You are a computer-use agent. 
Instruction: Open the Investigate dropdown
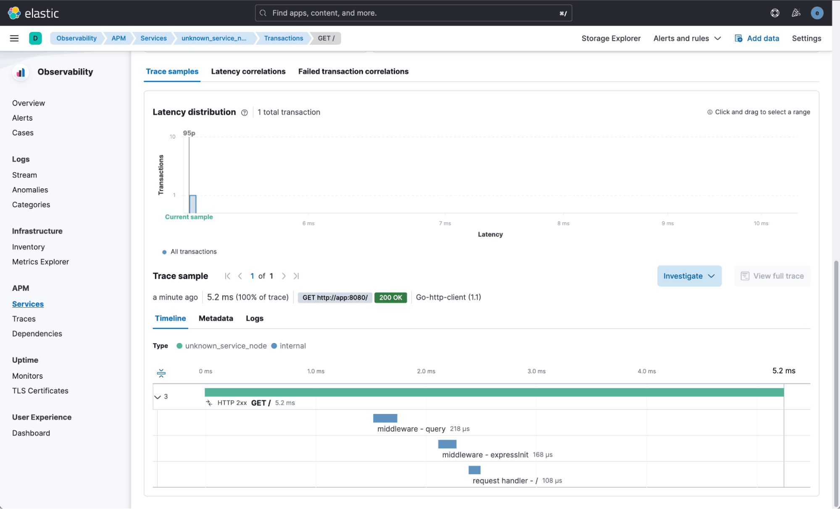coord(689,276)
